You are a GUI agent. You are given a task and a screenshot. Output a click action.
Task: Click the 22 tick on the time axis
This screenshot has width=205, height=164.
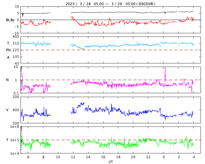148,157
